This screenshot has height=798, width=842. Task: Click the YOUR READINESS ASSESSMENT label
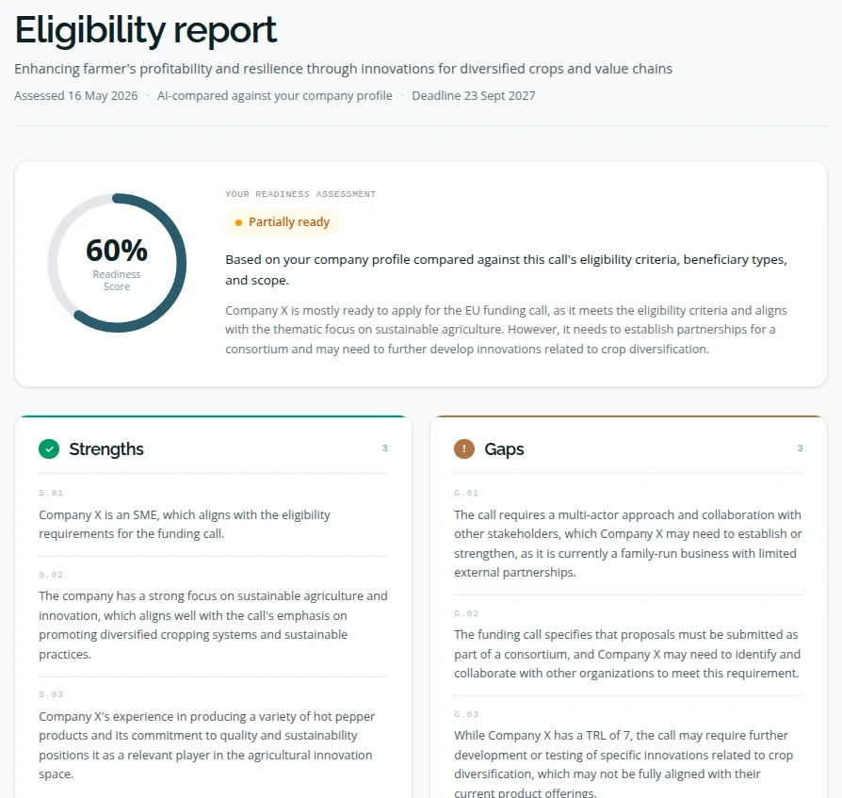point(300,194)
